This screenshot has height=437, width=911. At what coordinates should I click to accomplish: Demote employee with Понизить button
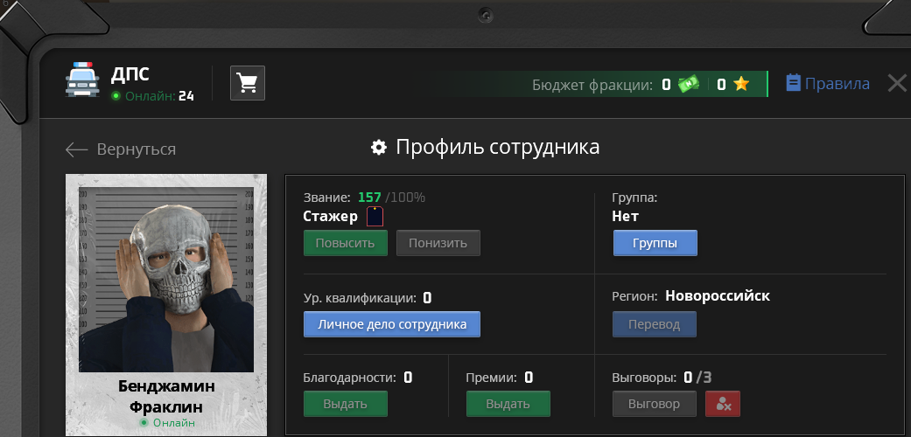click(x=438, y=243)
